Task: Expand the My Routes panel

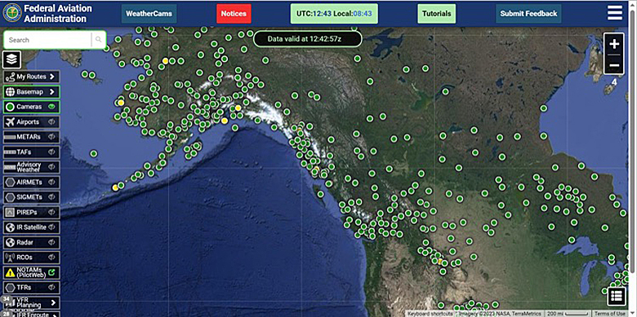Action: coord(32,77)
